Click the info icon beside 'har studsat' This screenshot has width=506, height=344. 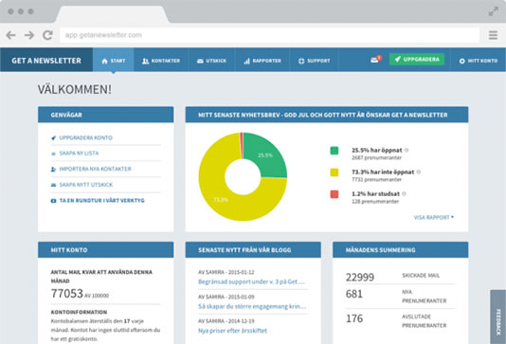tap(404, 193)
